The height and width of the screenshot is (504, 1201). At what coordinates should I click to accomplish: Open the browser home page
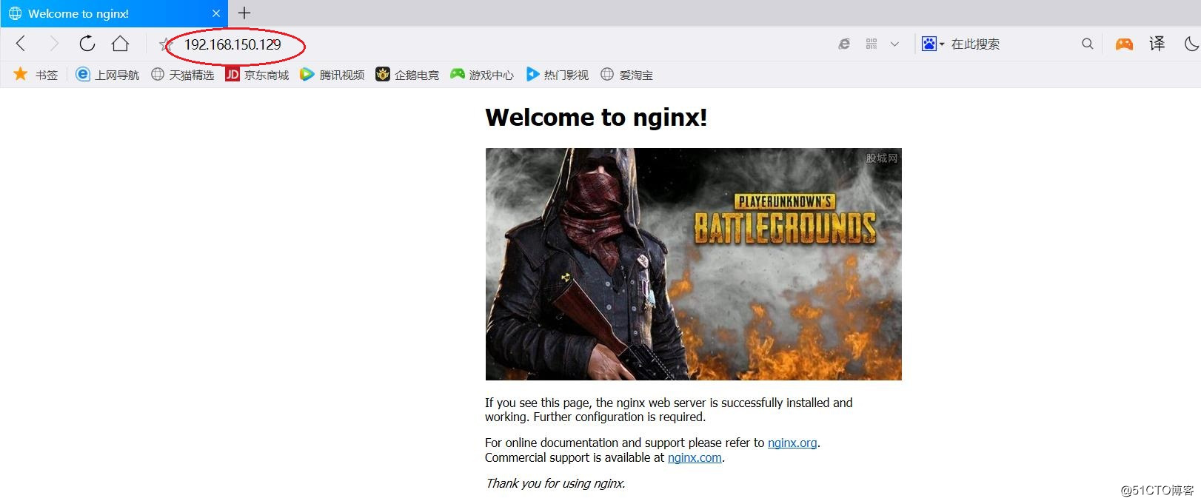120,44
